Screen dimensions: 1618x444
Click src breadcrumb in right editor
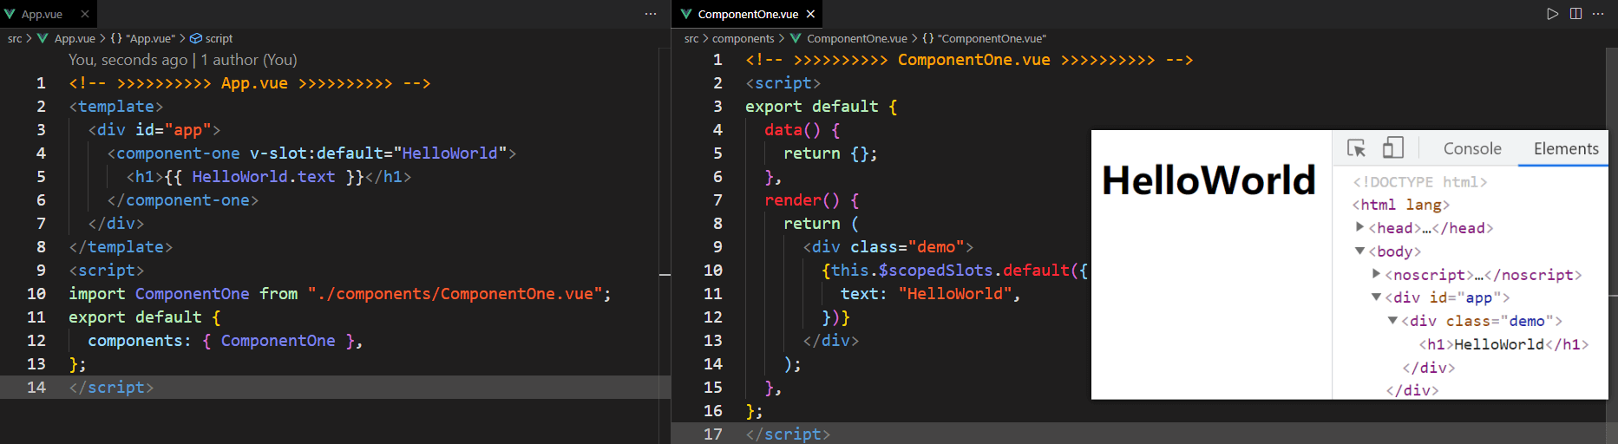pos(691,38)
